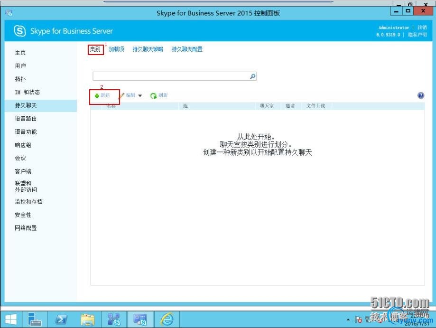Click the Skype Control Panel taskbar icon
436x328 pixels.
tap(140, 319)
